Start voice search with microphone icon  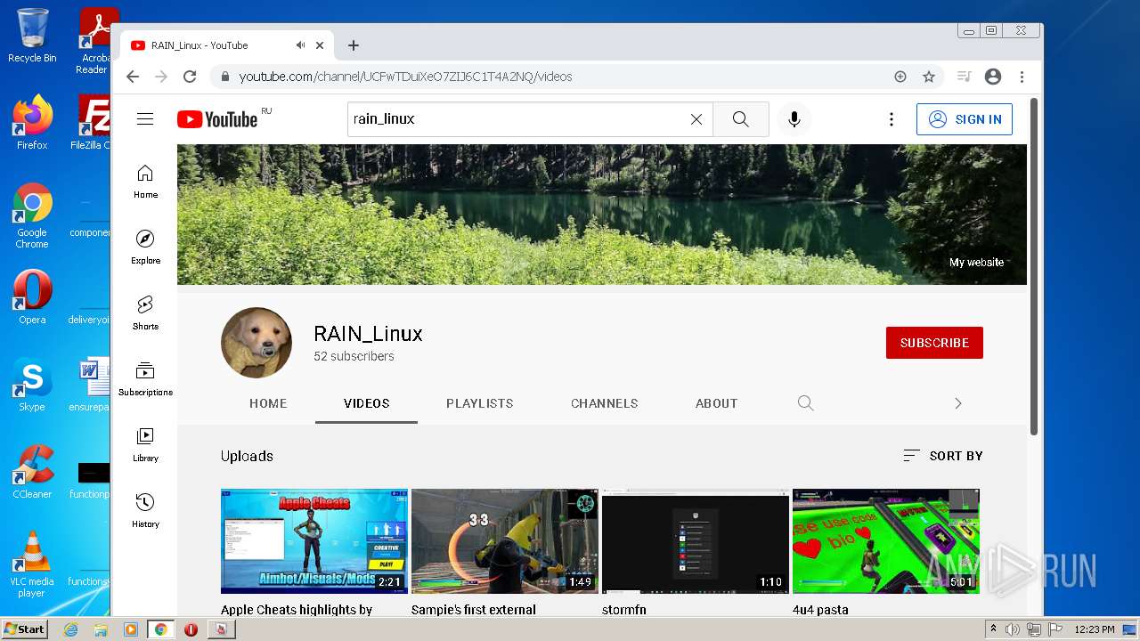tap(794, 119)
